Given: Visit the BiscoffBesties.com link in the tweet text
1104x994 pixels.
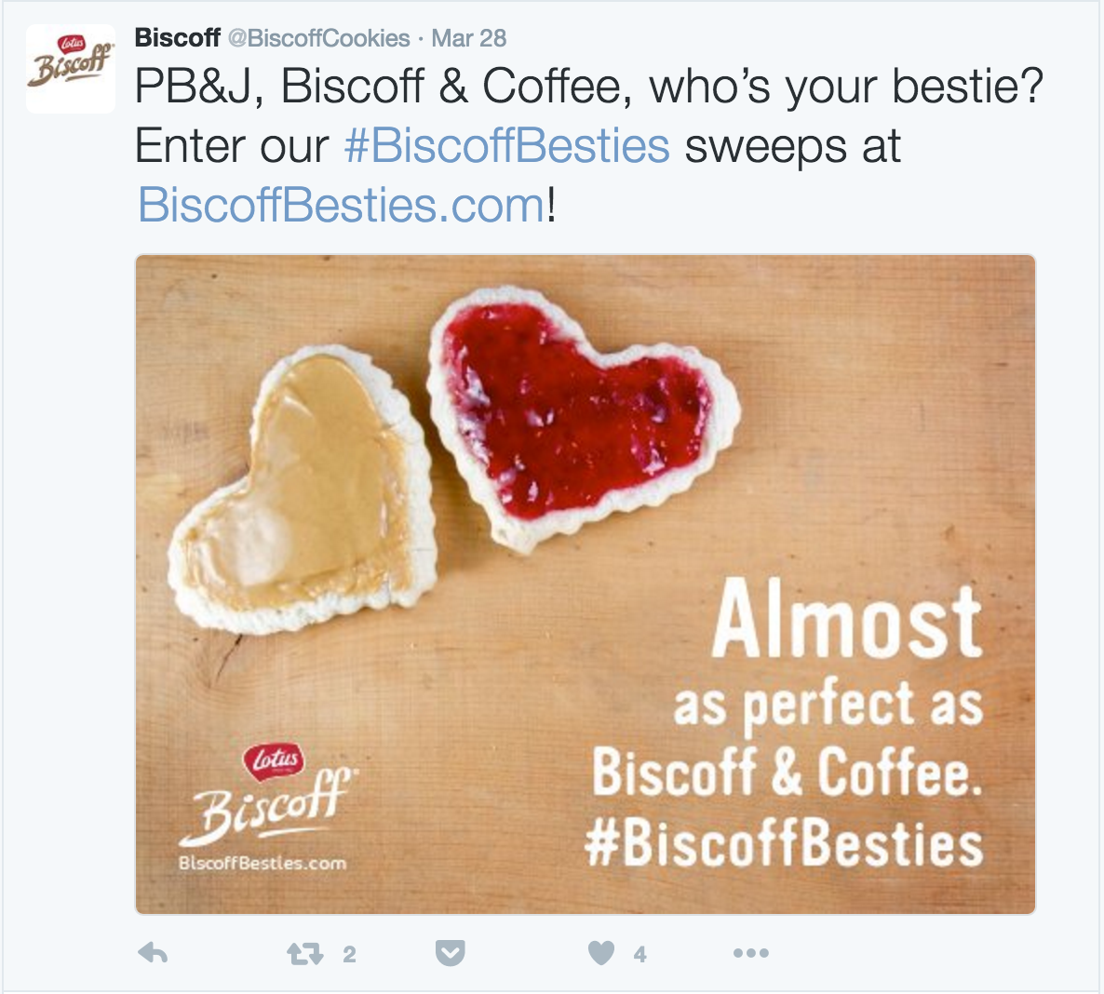Looking at the screenshot, I should pos(342,205).
